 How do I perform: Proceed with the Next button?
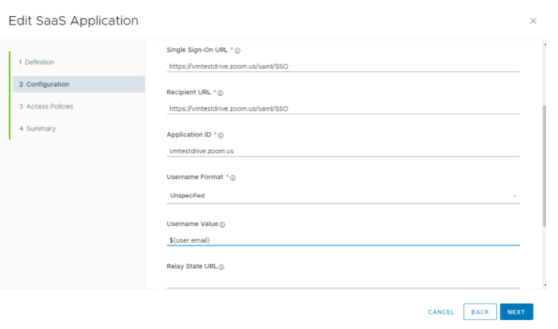(x=517, y=312)
